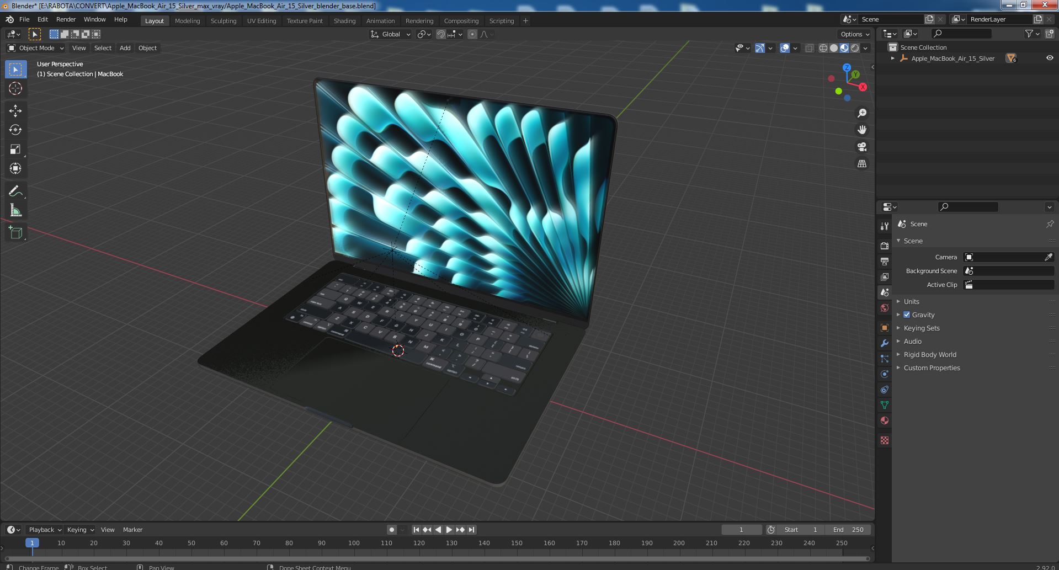Select the Transform tool
The height and width of the screenshot is (570, 1059).
click(15, 169)
